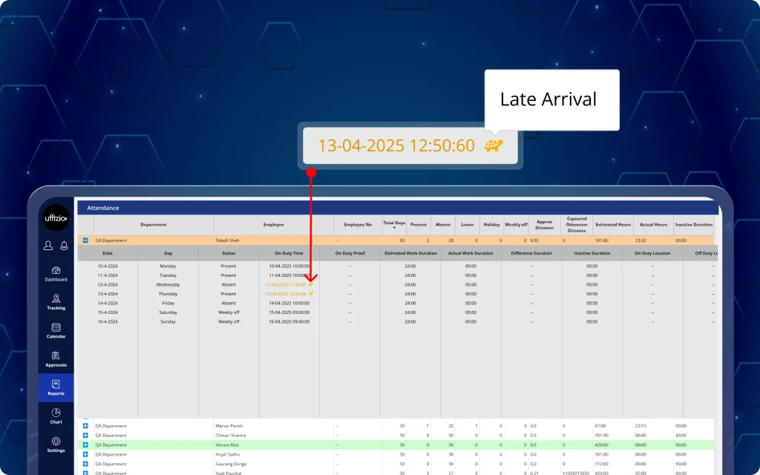
Task: Click the Employee No column header
Action: point(358,225)
